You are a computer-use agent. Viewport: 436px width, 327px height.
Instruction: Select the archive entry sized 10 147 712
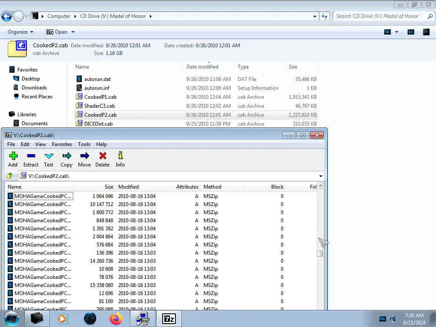[x=161, y=204]
